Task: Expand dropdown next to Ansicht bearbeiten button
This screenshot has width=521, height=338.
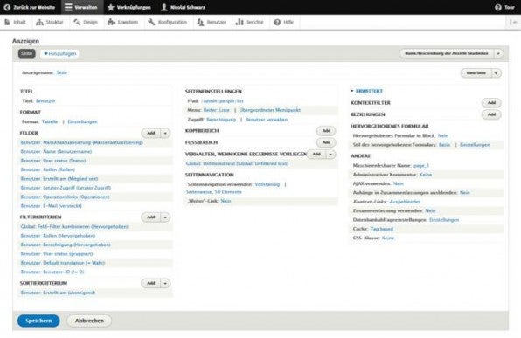Action: click(x=498, y=54)
